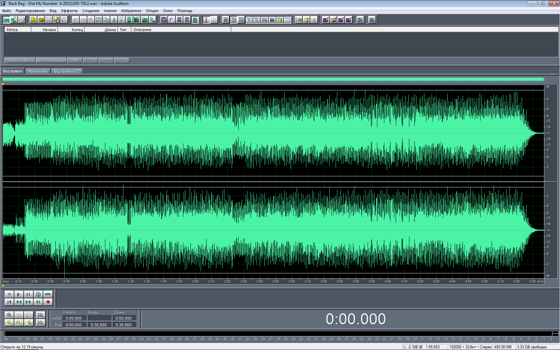Click the Править инфо кея button
The width and height of the screenshot is (560, 350).
(20, 61)
